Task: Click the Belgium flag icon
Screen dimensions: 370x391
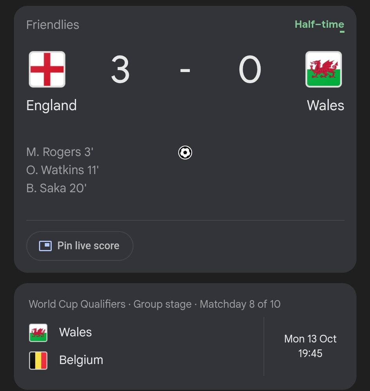Action: [x=38, y=361]
